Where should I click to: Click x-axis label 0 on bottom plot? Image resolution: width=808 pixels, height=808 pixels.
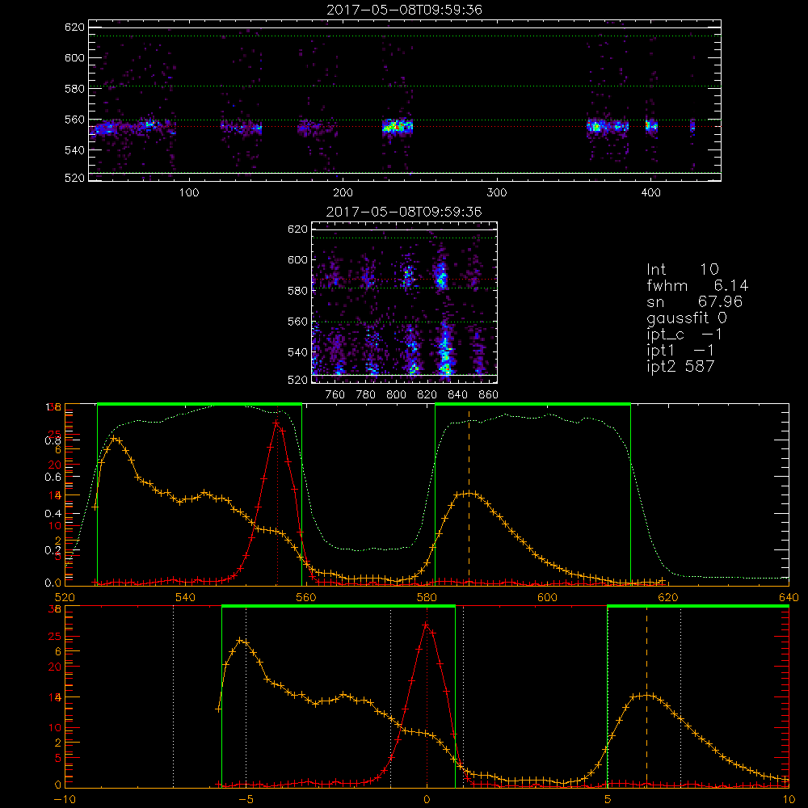coord(427,799)
